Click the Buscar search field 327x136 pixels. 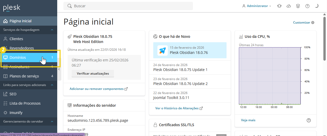(x=129, y=6)
